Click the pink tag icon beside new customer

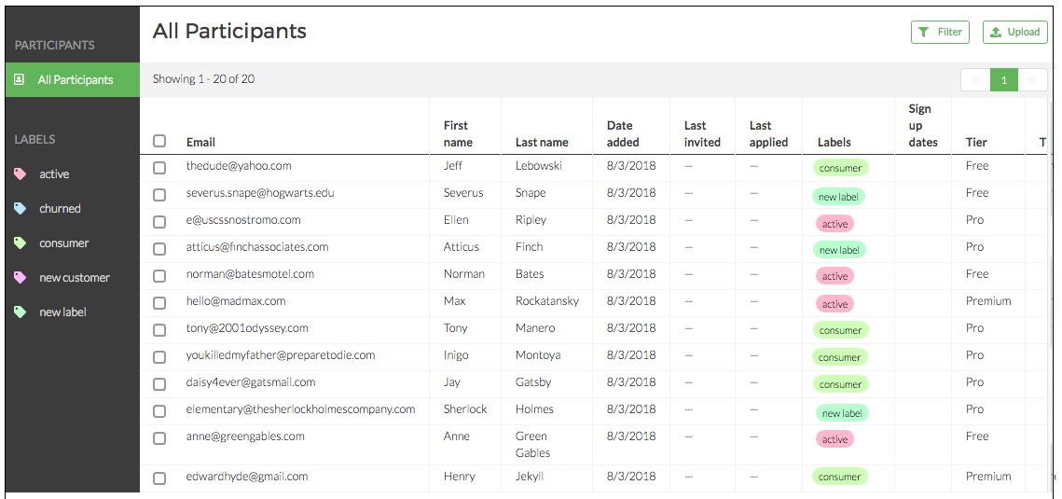(x=21, y=278)
